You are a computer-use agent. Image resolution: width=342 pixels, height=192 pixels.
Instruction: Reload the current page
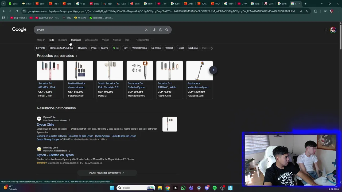point(17,11)
